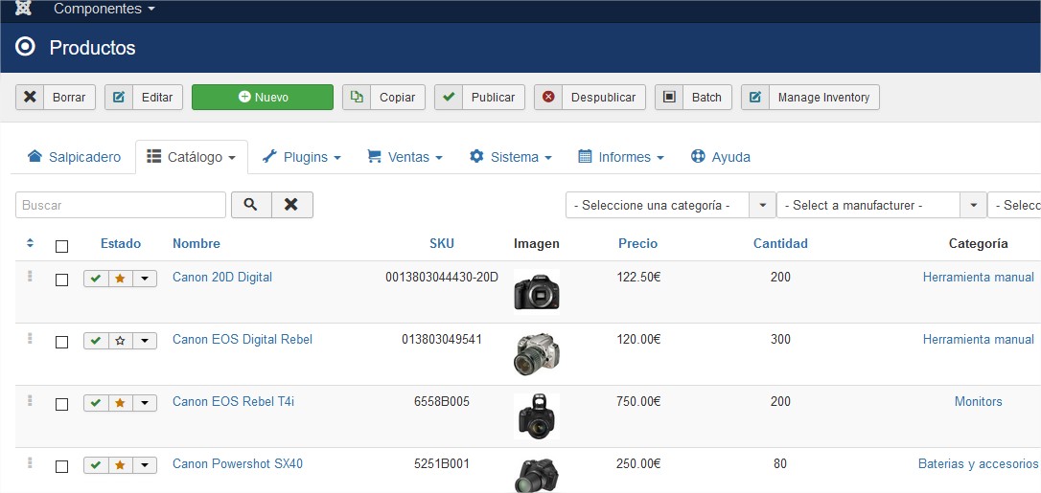1041x493 pixels.
Task: Select the Canon Powershot SX40 checkbox
Action: click(61, 467)
